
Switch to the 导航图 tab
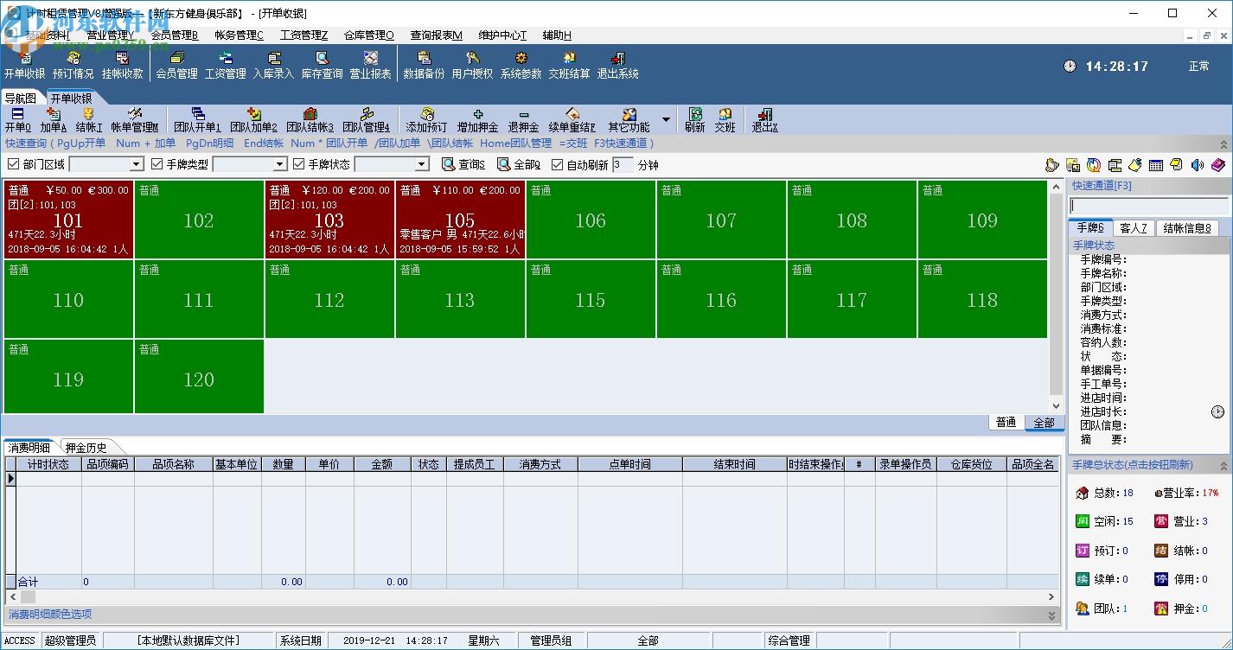(21, 99)
